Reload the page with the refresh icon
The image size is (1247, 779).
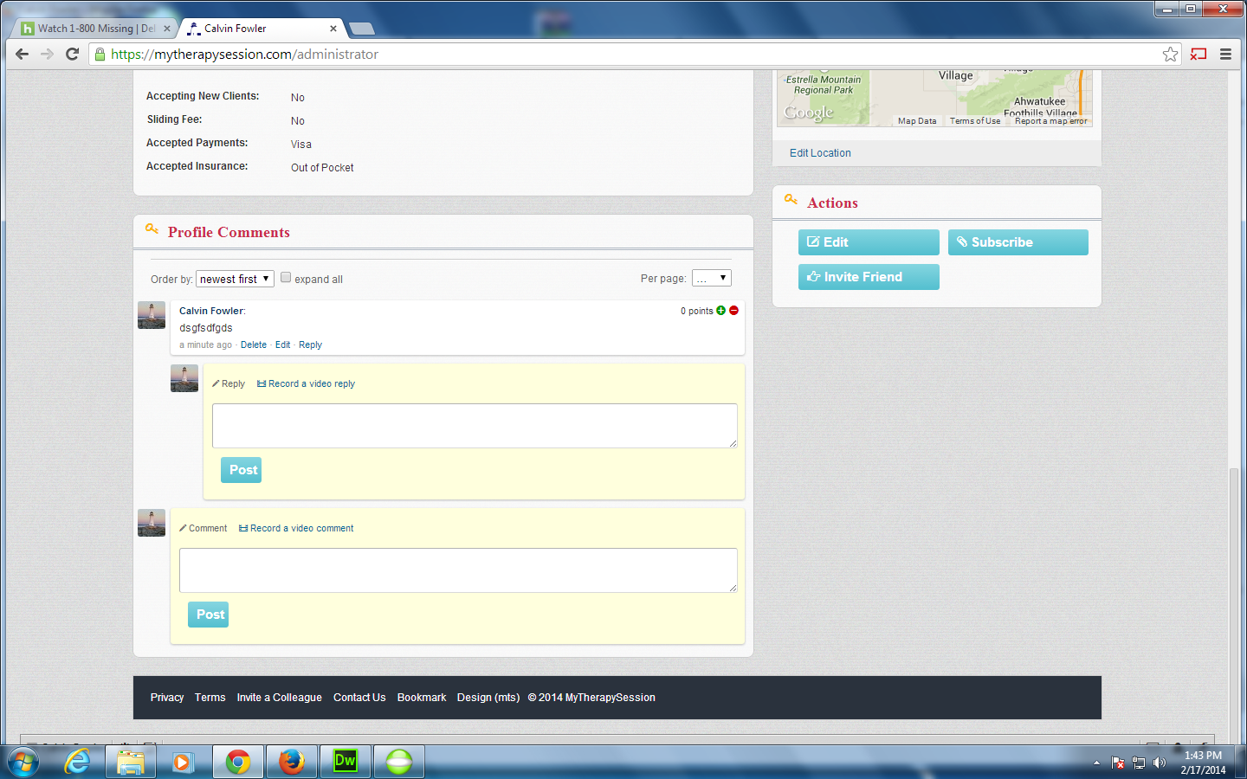point(73,55)
